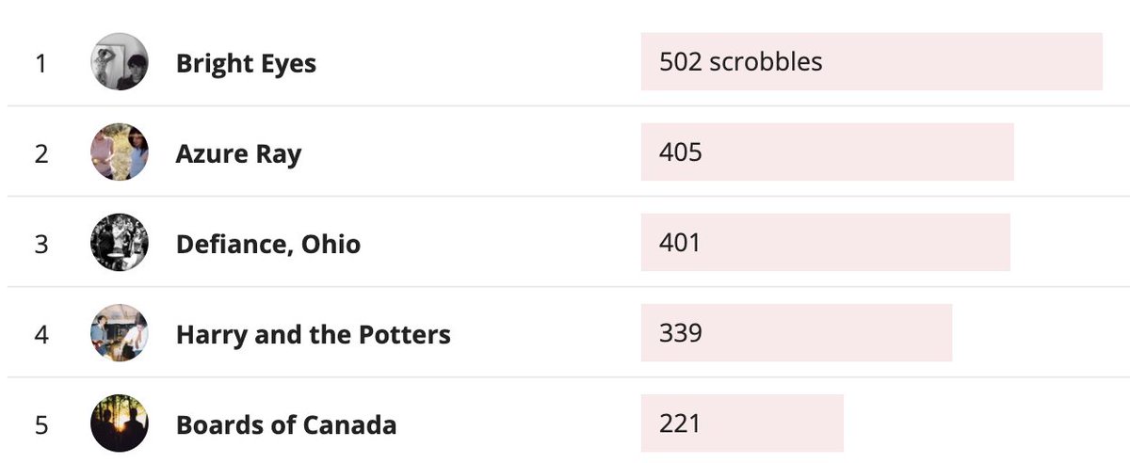Open the Bright Eyes artist link
This screenshot has width=1130, height=463.
[246, 63]
